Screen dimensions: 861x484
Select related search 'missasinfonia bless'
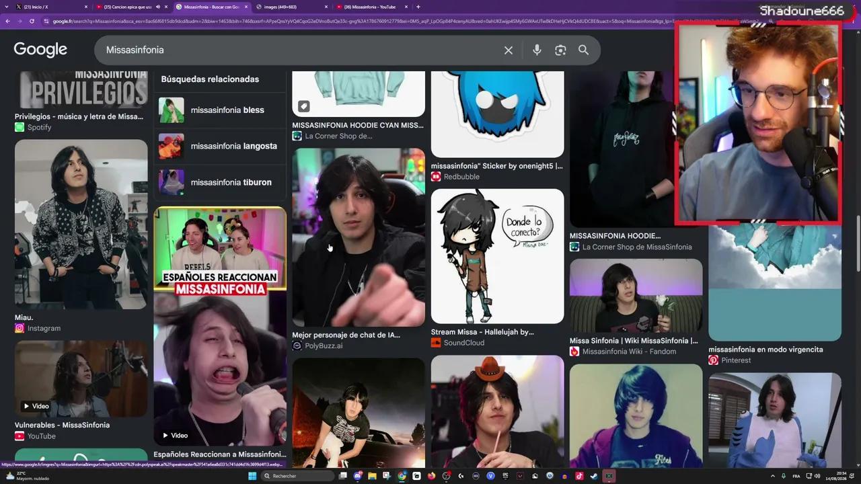(220, 110)
